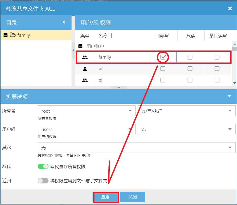Open the 读/写/执行 owner permission dropdown
Screen dimensions: 237x205
pos(230,111)
